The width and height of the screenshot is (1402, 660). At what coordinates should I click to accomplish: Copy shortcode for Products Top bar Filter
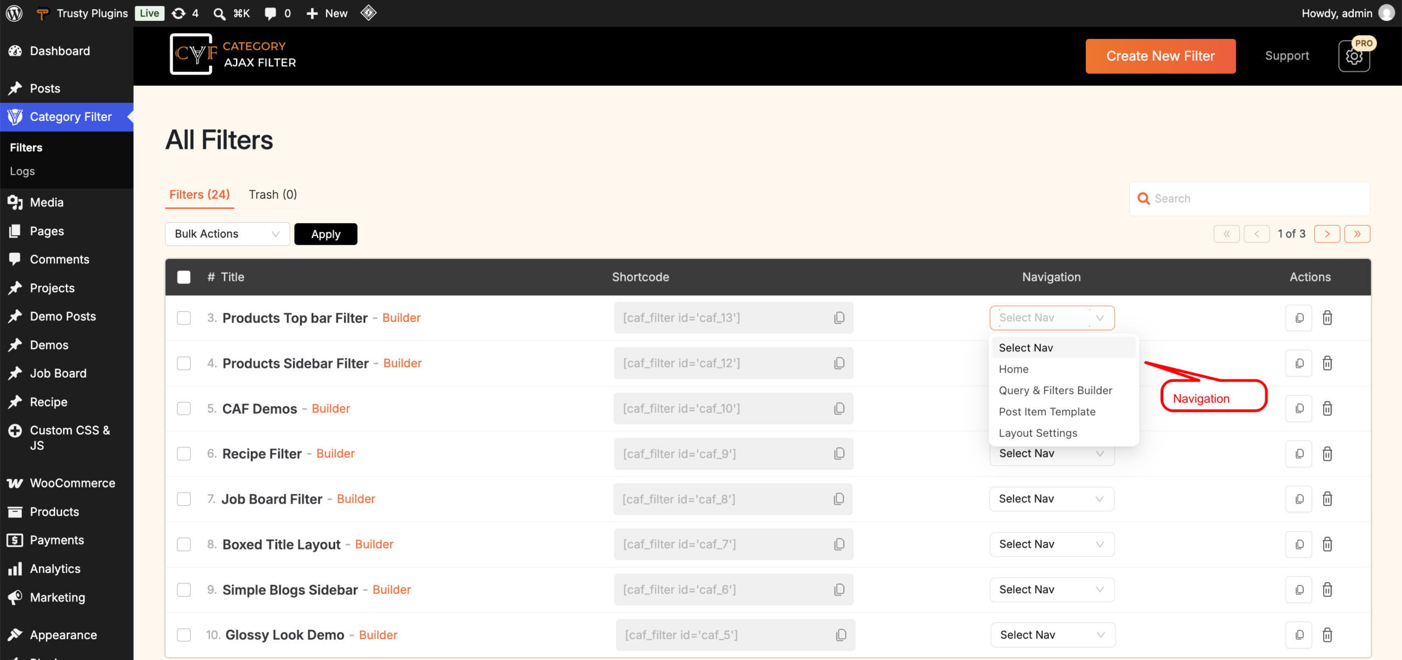[839, 318]
